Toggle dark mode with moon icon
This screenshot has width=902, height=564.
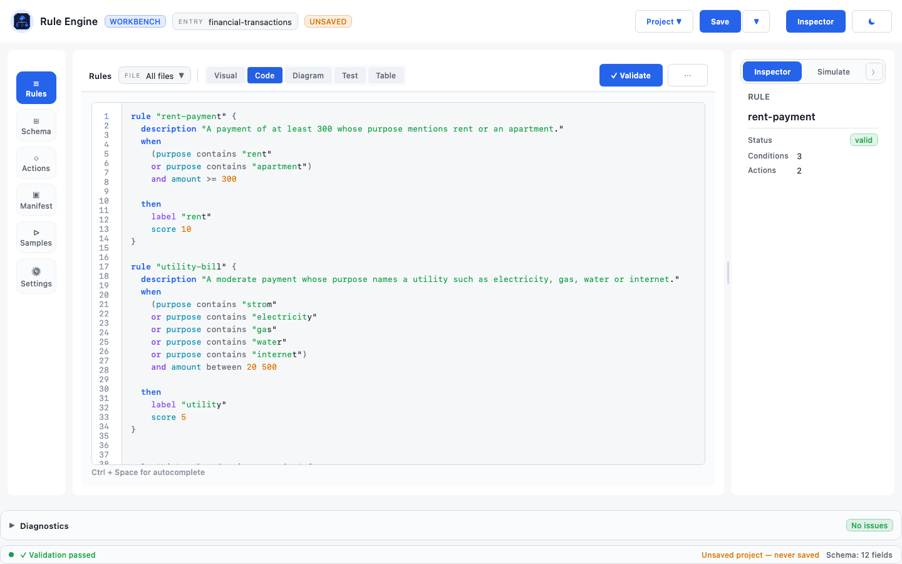(872, 21)
